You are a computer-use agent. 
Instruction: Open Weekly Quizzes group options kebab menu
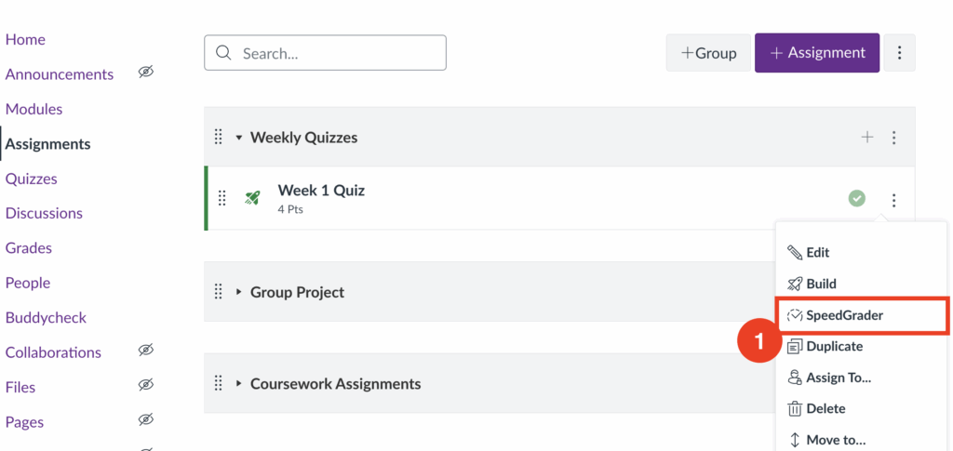[x=894, y=138]
